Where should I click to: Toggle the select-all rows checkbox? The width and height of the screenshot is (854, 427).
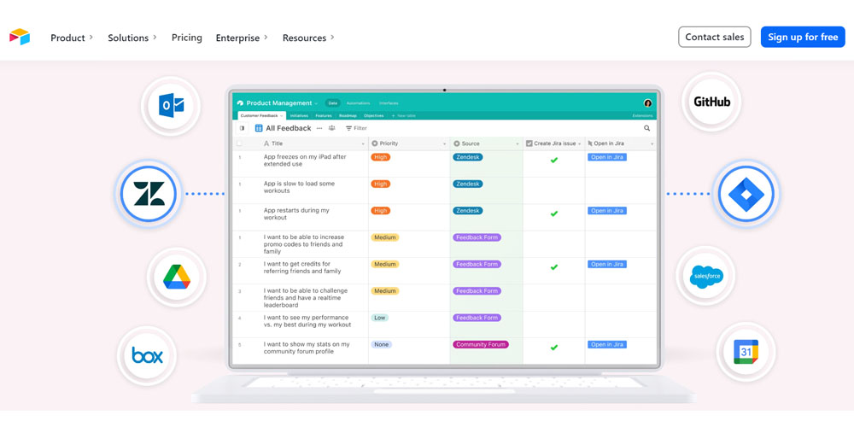pyautogui.click(x=239, y=143)
